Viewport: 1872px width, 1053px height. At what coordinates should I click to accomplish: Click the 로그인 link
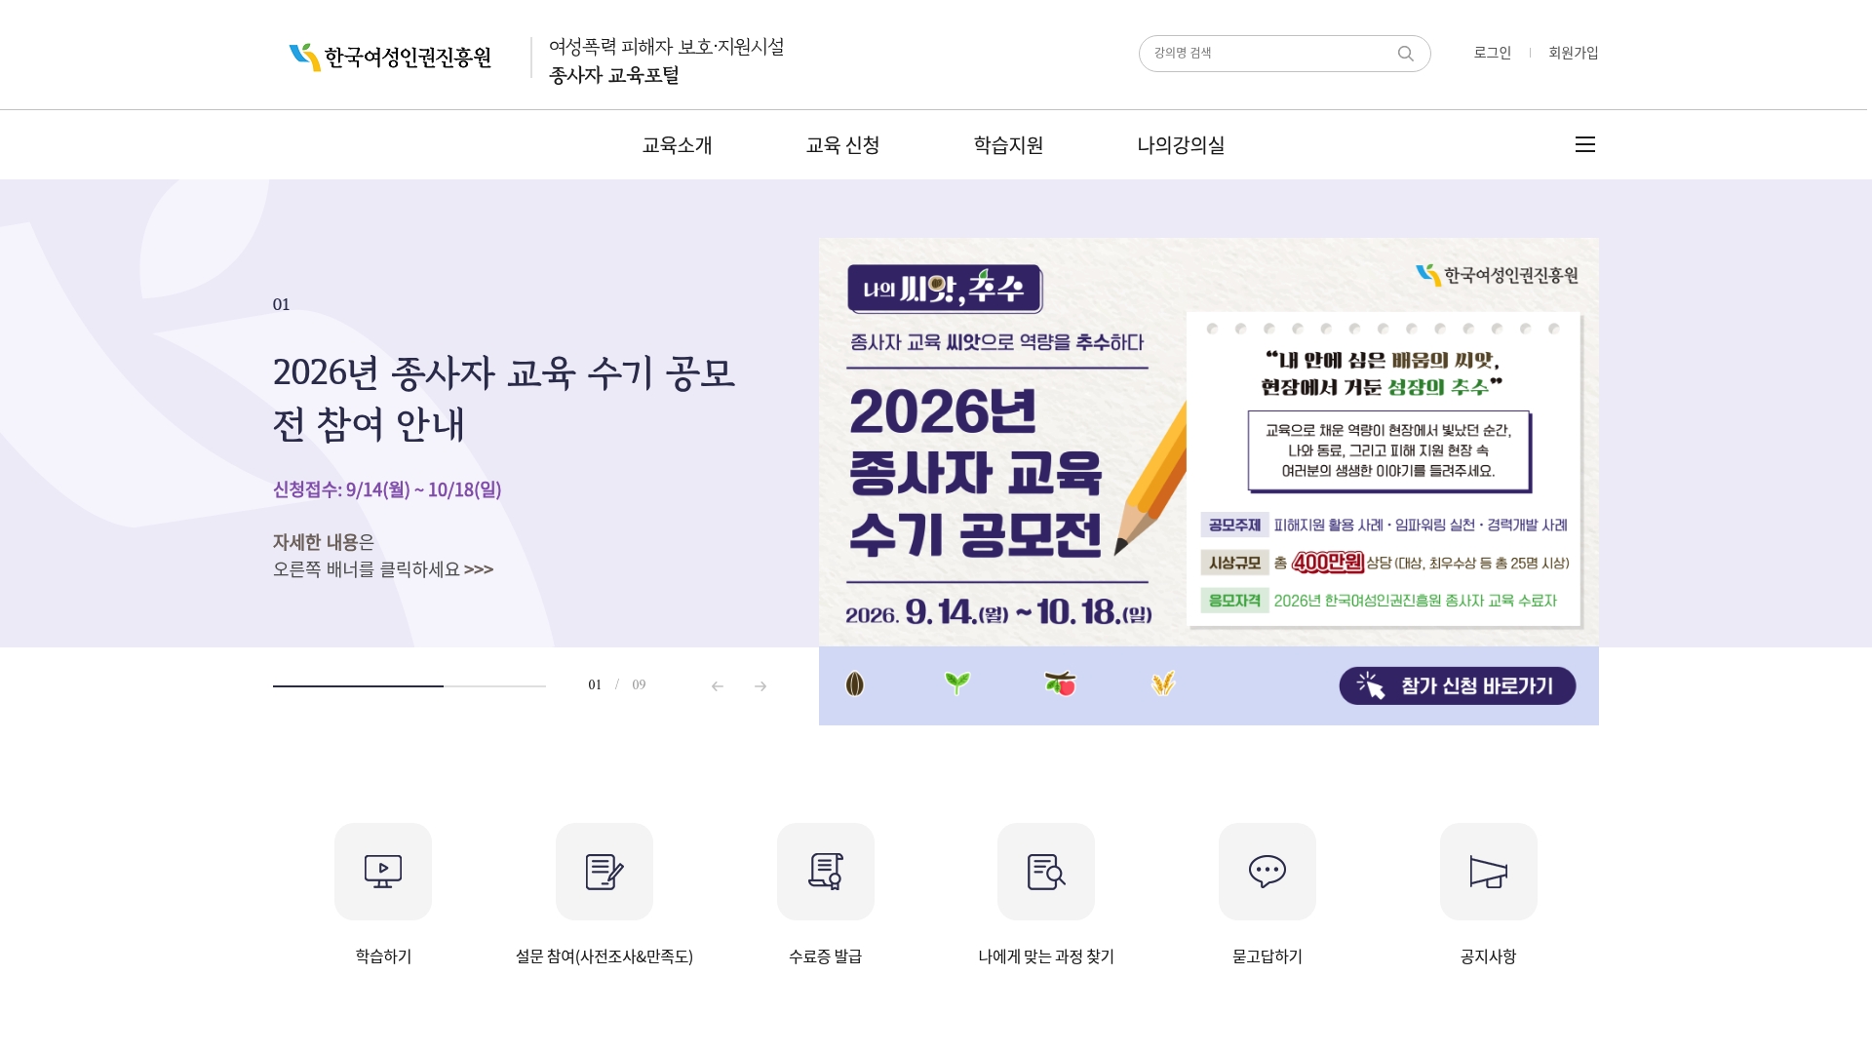click(1493, 53)
